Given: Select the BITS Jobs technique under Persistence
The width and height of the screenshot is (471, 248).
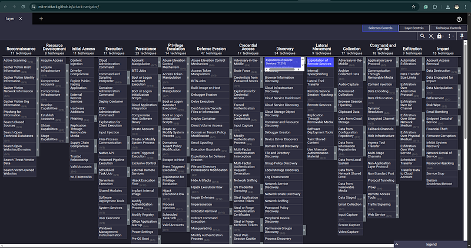Looking at the screenshot, I should coord(144,71).
